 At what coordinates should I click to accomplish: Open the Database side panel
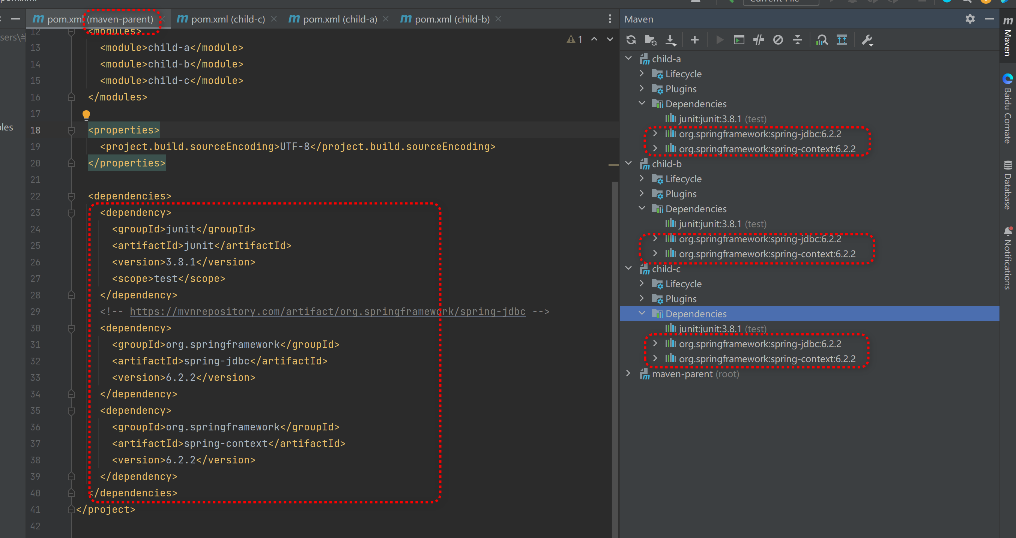point(1008,185)
